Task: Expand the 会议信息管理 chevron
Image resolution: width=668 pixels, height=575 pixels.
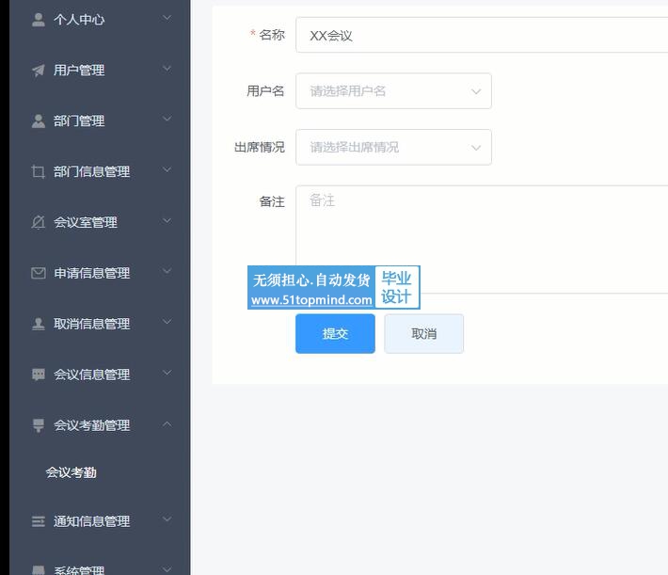Action: [167, 373]
